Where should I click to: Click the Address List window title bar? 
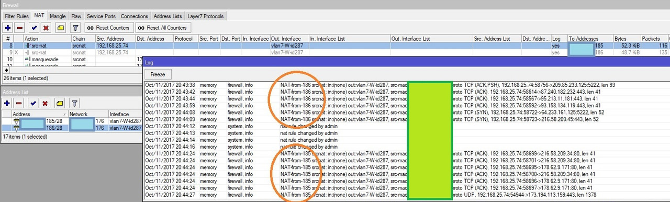coord(71,92)
